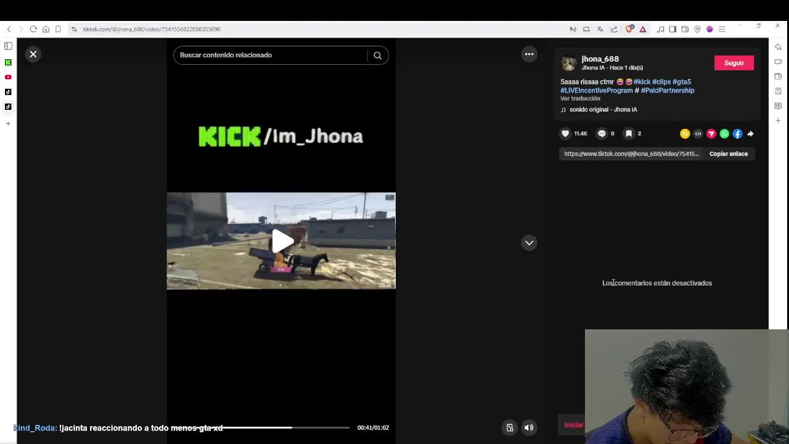Open the Brave Shields lion icon

pyautogui.click(x=629, y=29)
